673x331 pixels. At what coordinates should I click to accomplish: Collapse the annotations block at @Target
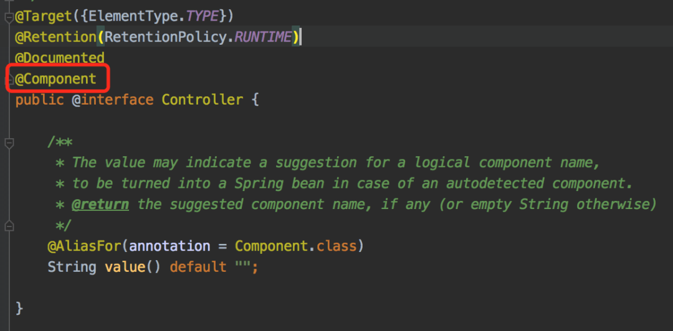tap(9, 16)
